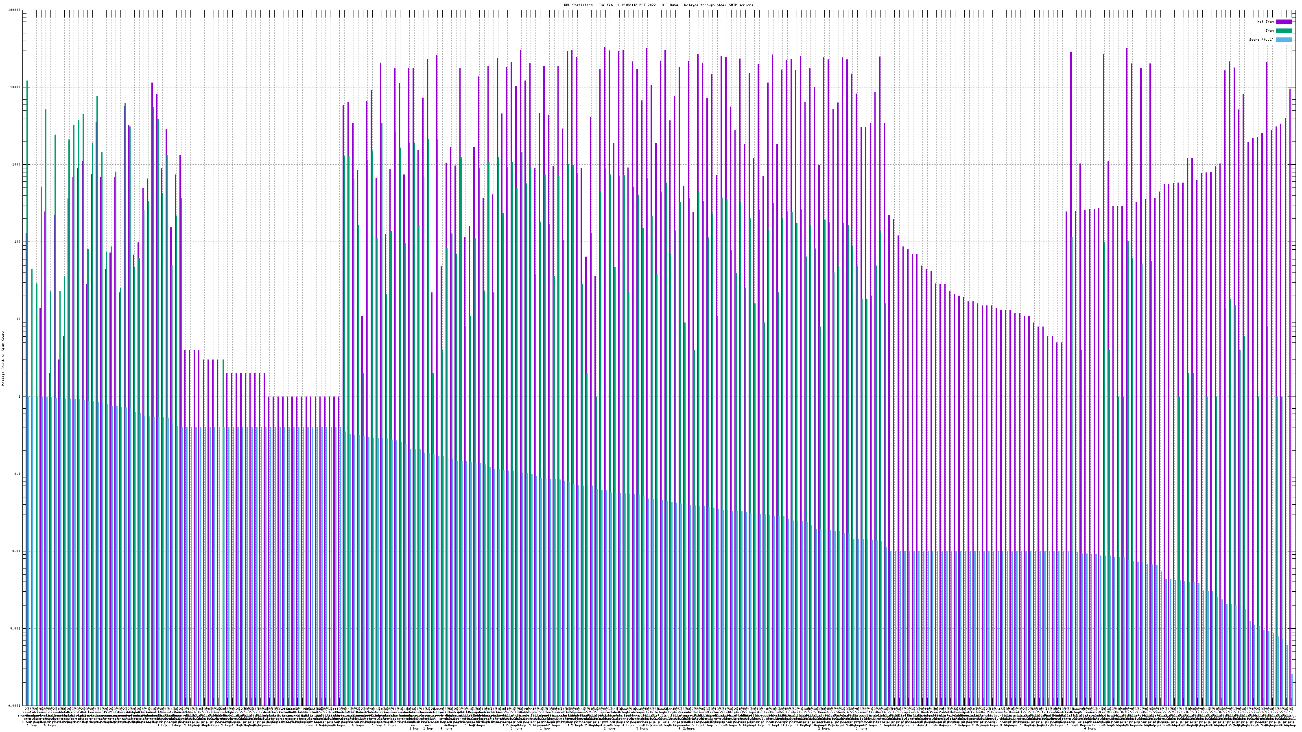Click the blue Score (0..1) legend swatch
The height and width of the screenshot is (732, 1302).
(1283, 39)
